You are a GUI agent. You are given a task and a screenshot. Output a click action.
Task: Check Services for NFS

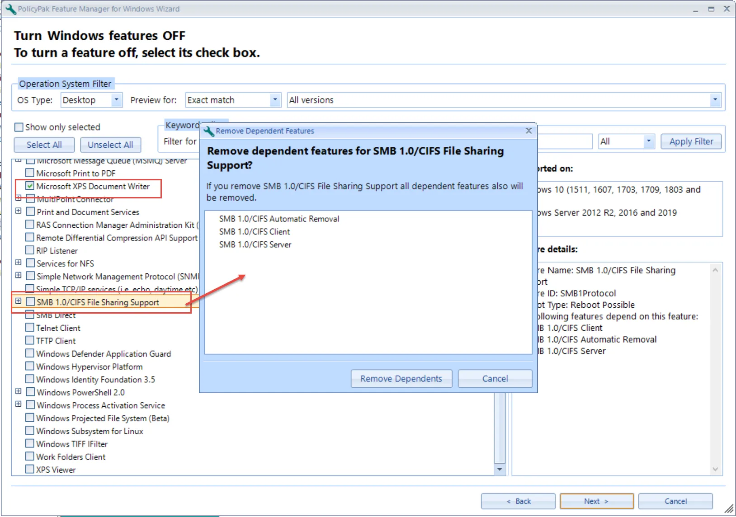tap(30, 263)
